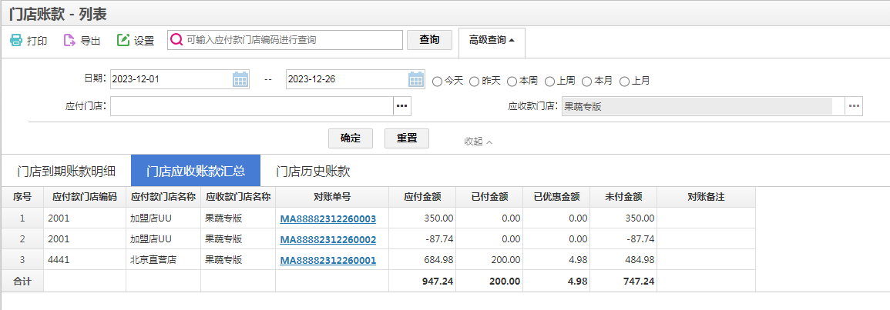Click the 对账备注 column header
890x310 pixels.
click(x=706, y=197)
